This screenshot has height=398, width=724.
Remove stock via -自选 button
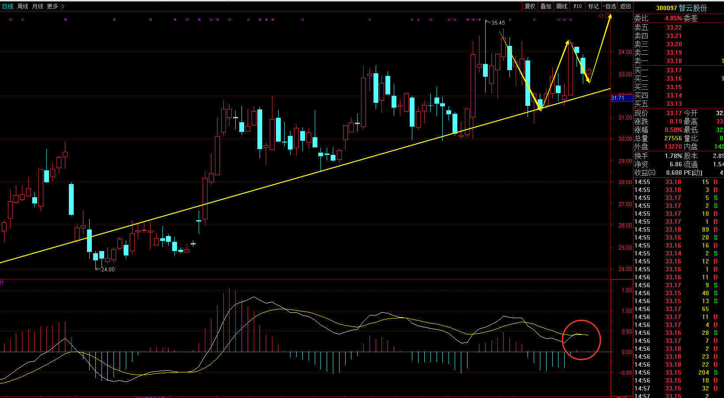pos(609,6)
